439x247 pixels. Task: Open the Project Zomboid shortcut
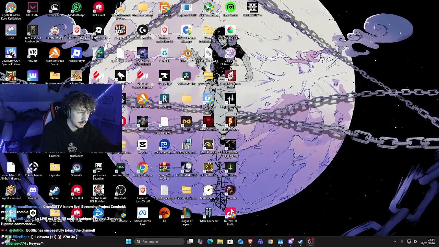pyautogui.click(x=11, y=192)
